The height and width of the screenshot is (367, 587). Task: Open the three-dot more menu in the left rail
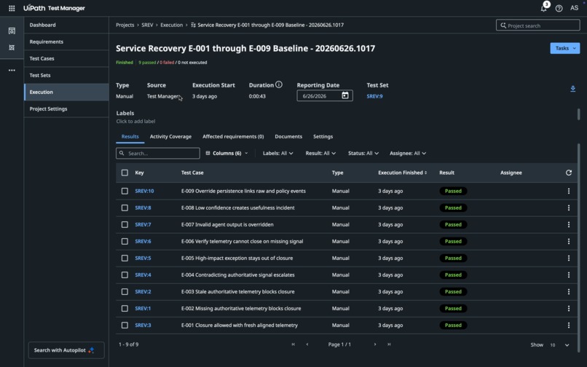pos(12,70)
